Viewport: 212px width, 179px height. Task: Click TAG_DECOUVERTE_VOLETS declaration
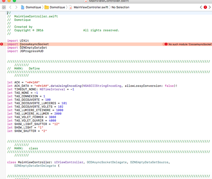click(35, 107)
